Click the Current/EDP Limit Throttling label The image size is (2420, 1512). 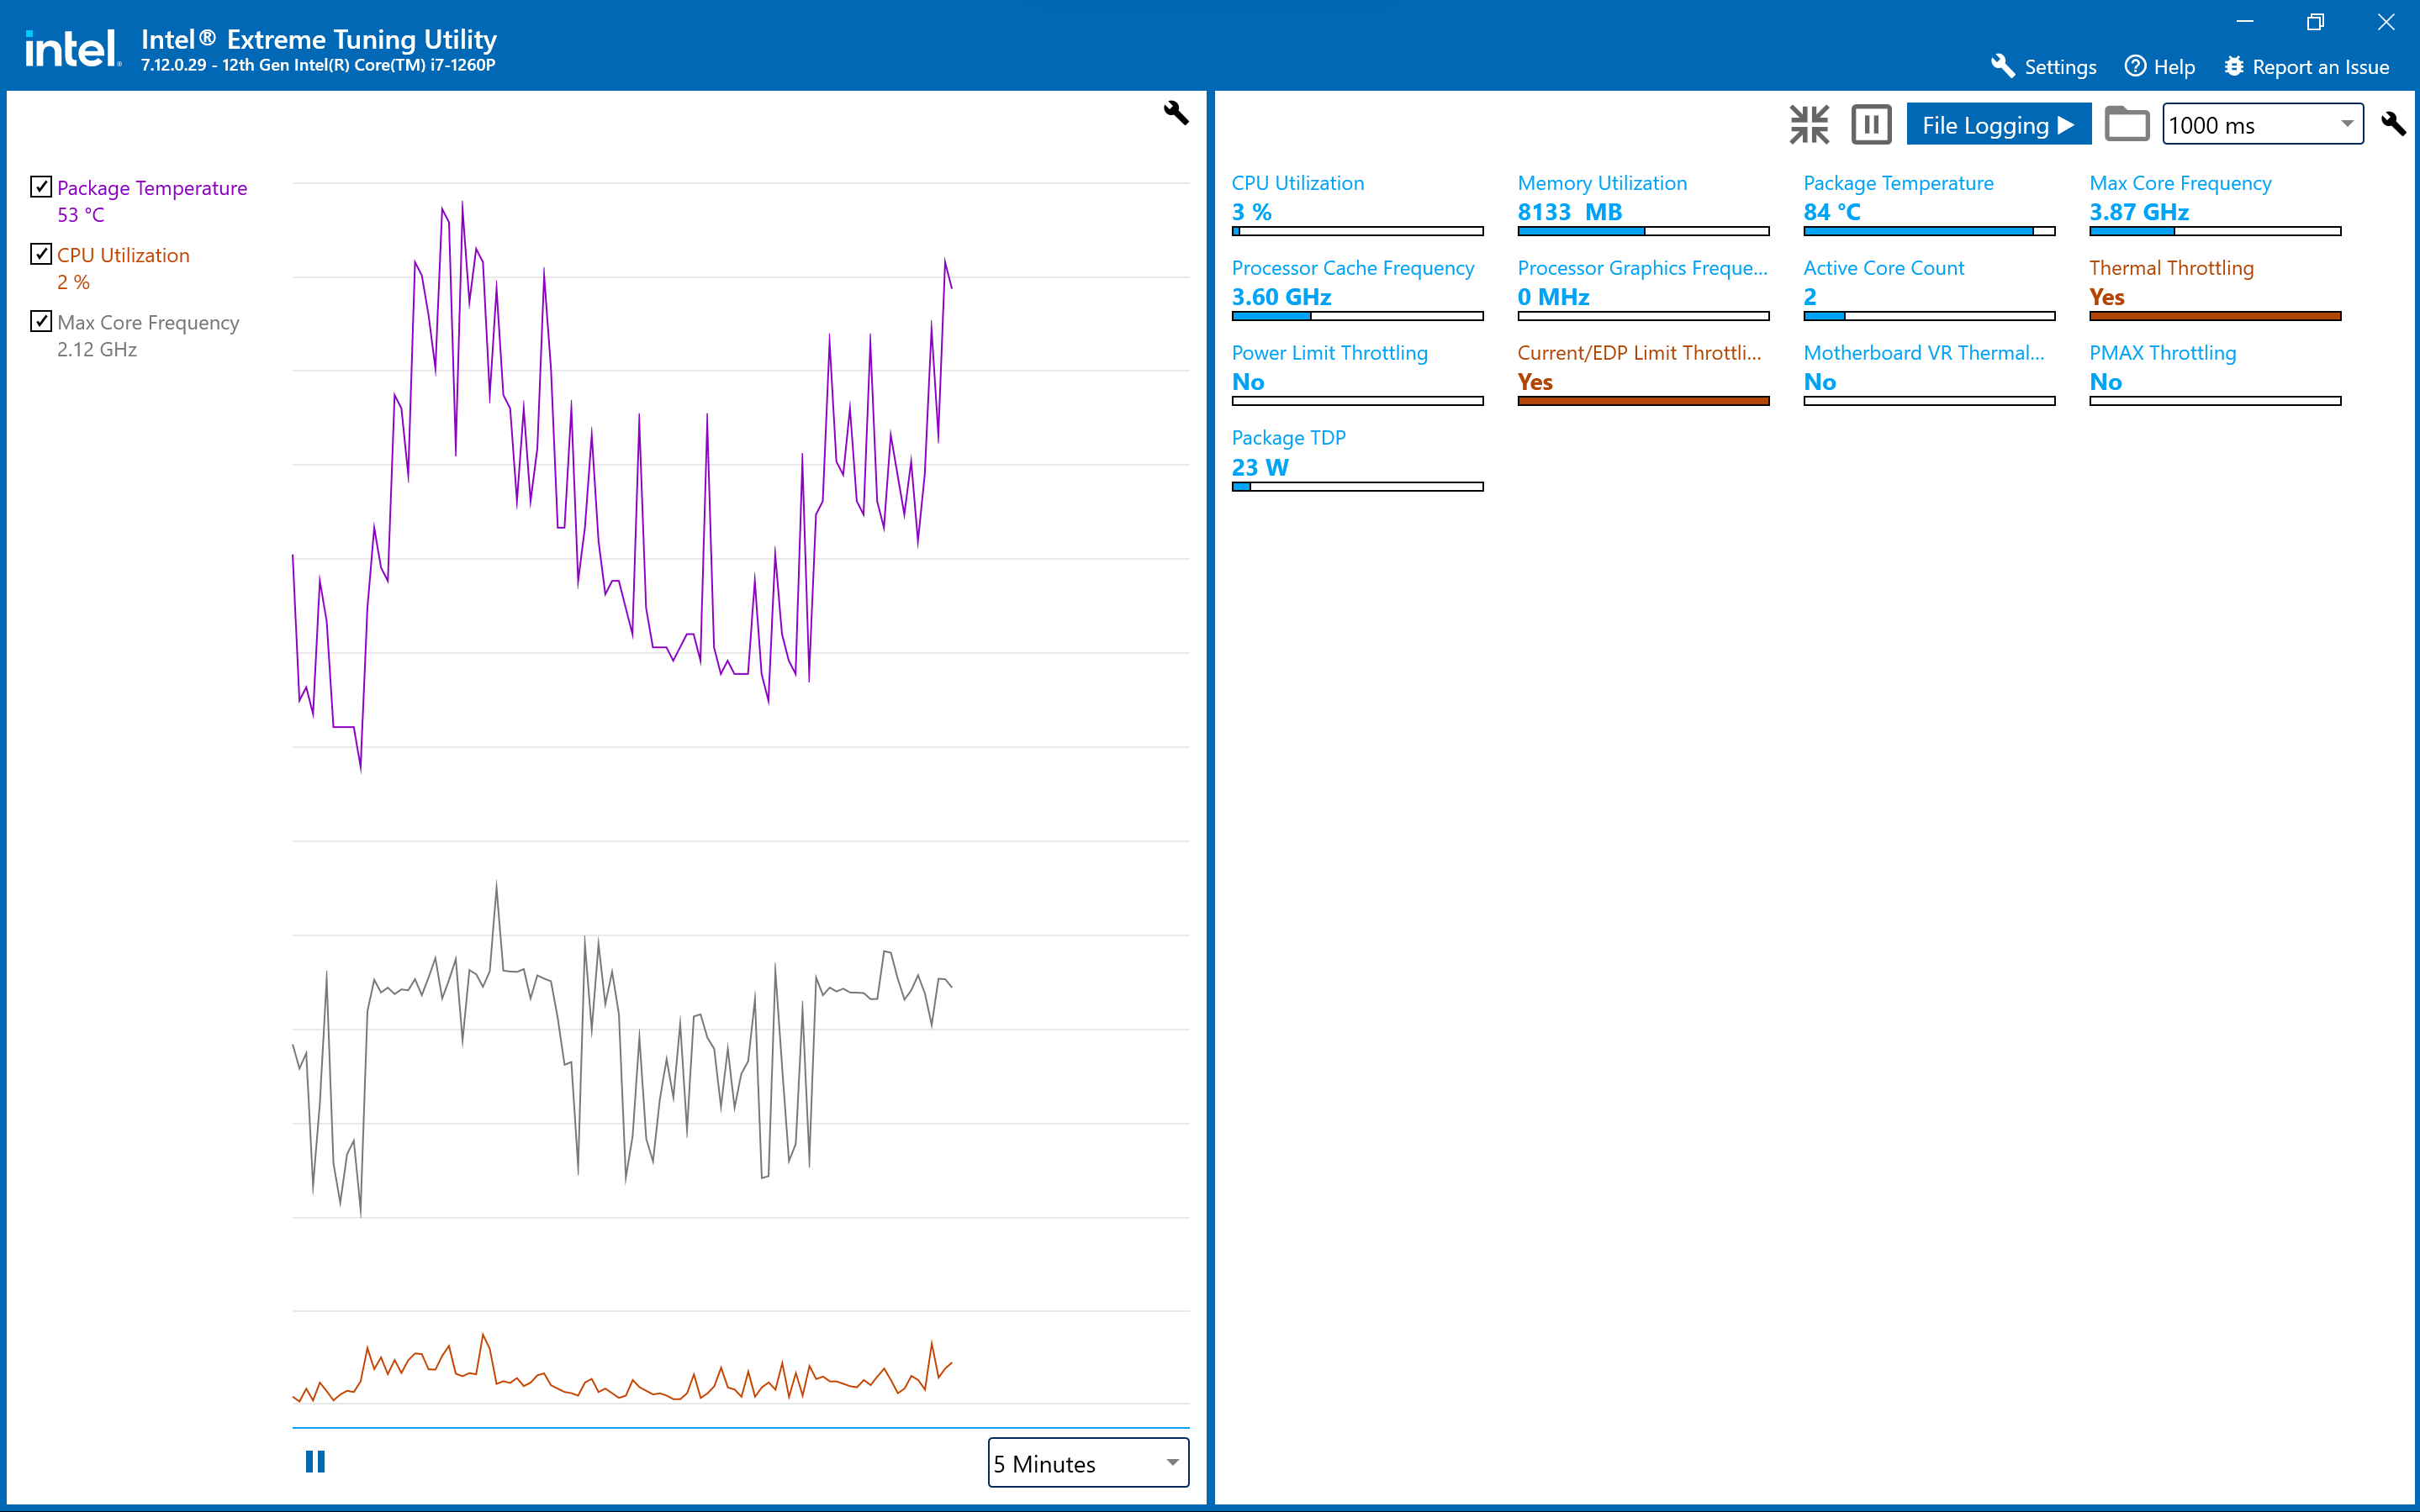click(1638, 353)
